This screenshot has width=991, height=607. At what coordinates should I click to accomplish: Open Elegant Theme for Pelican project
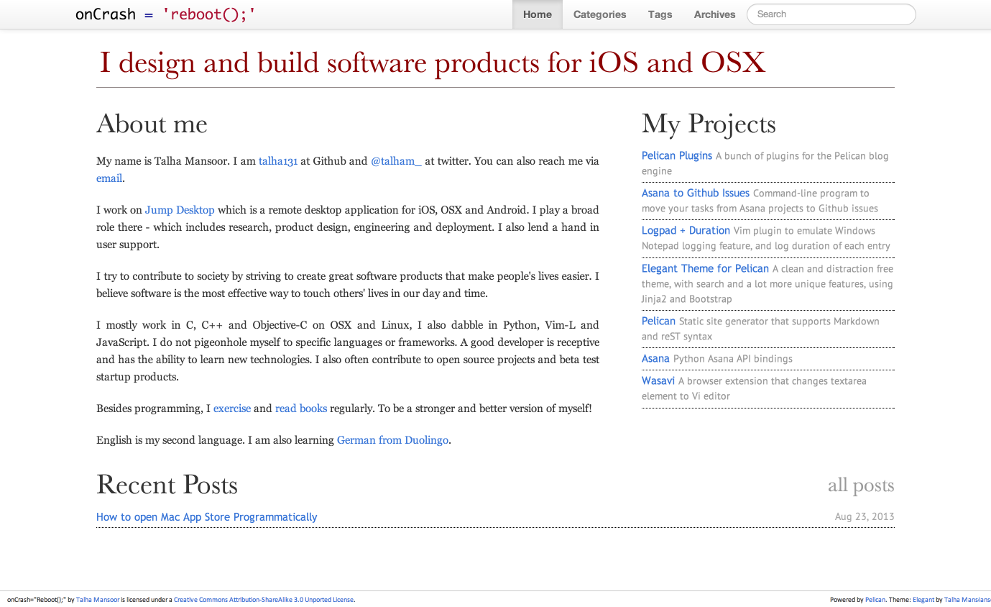tap(705, 268)
